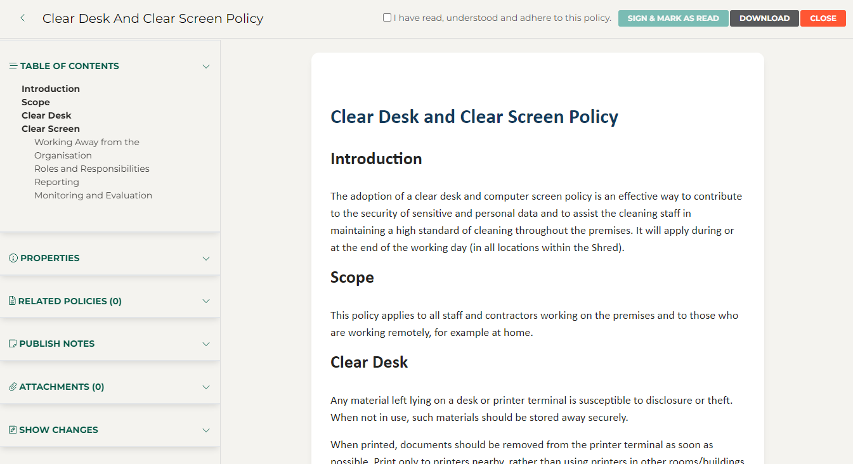Viewport: 853px width, 464px height.
Task: Click the Close button
Action: [x=823, y=18]
